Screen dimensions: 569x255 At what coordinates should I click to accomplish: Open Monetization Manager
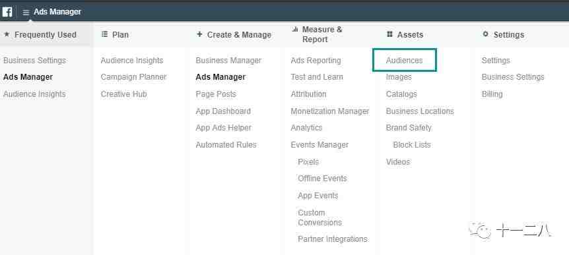click(x=330, y=111)
